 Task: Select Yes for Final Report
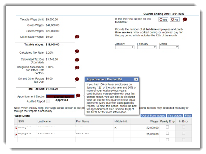point(163,19)
